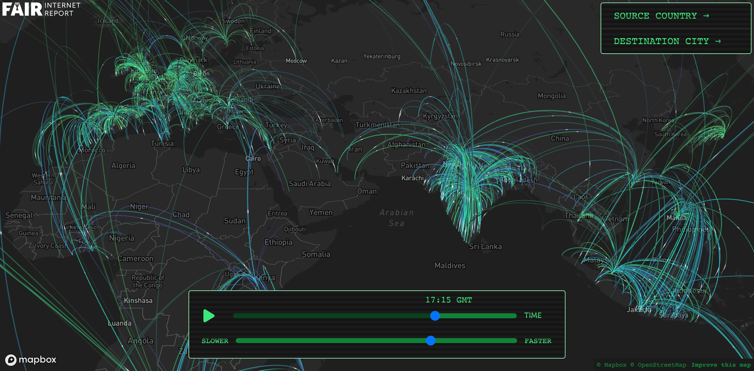
Task: Click the 17:15 GMT time readout
Action: tap(448, 300)
